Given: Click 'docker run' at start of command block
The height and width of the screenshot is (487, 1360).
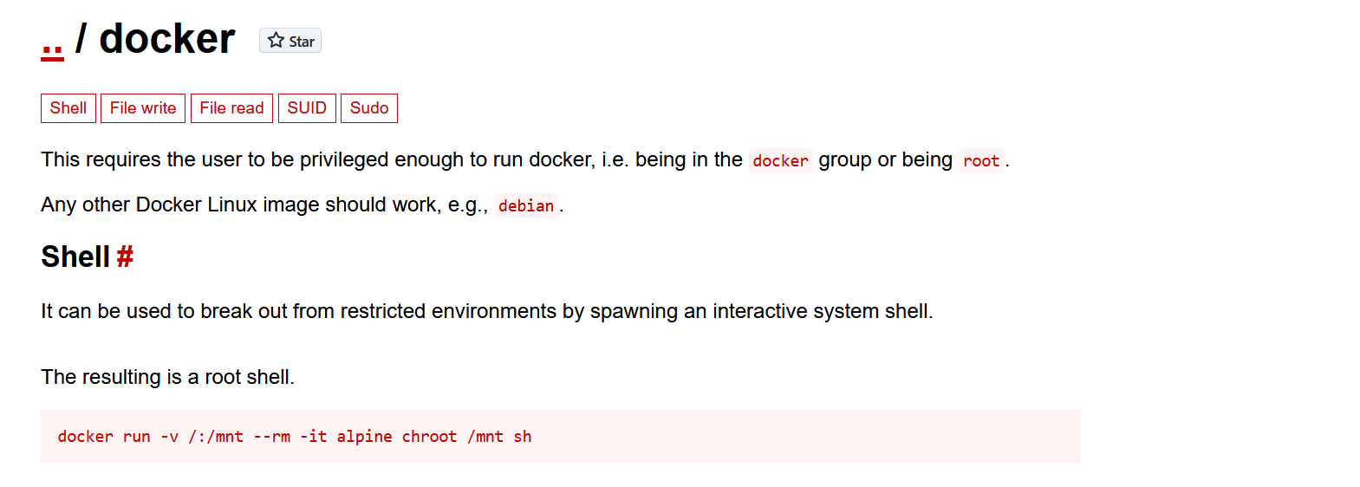Looking at the screenshot, I should tap(104, 437).
